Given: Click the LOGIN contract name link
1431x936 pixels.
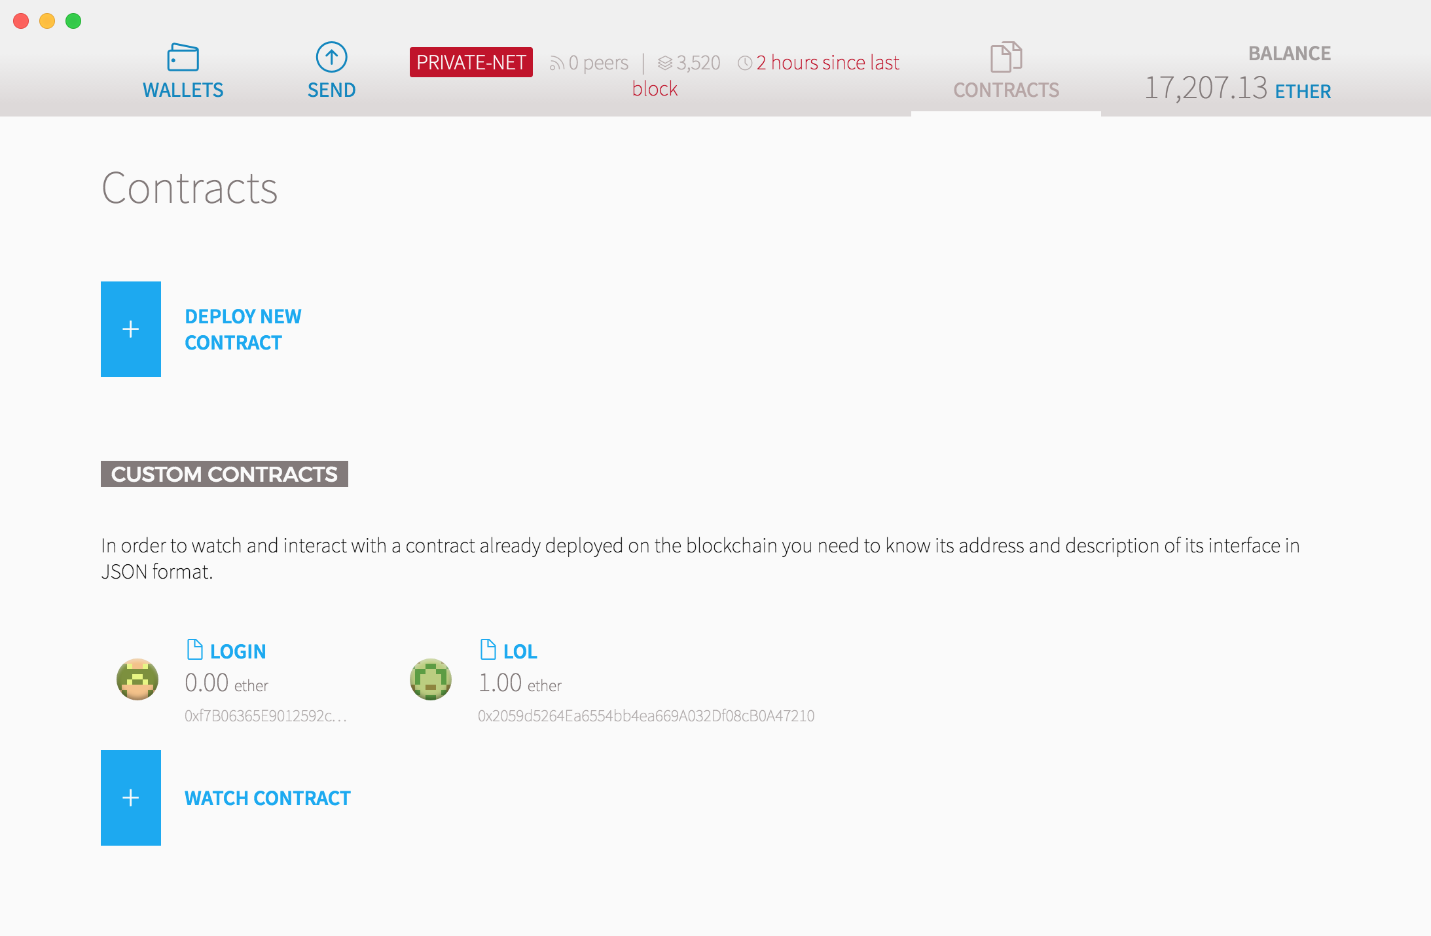Looking at the screenshot, I should (x=239, y=651).
